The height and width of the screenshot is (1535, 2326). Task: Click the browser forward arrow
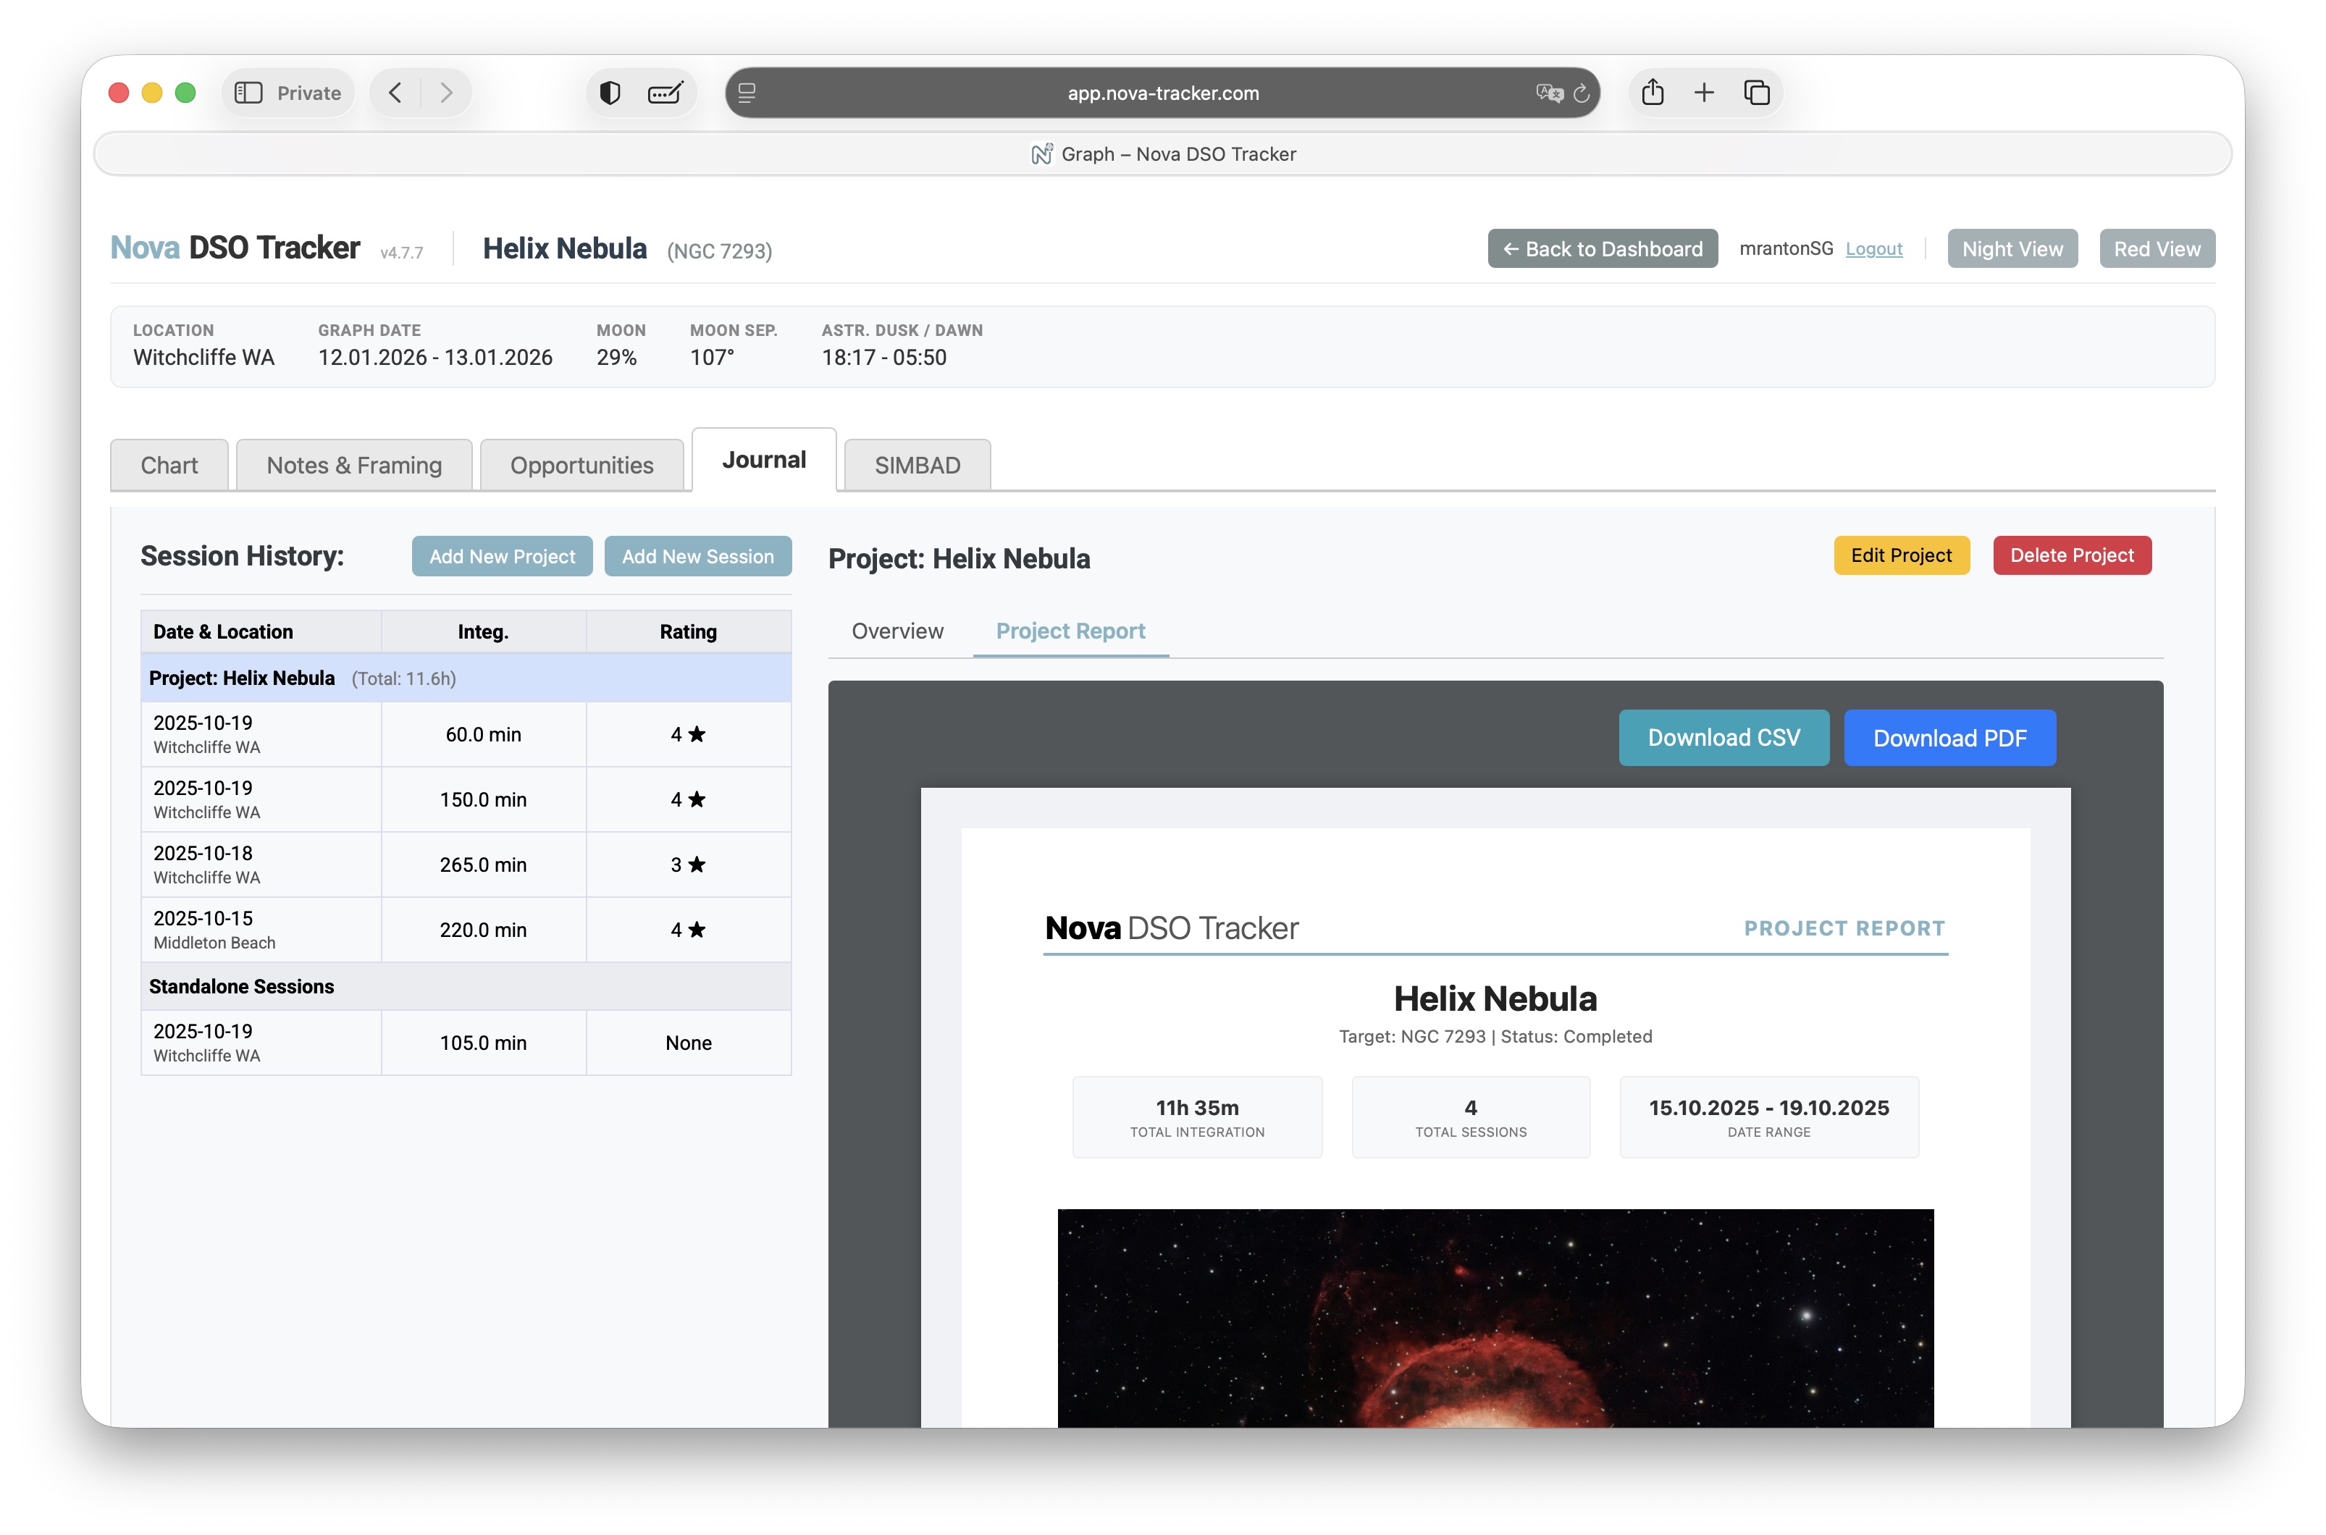[x=446, y=93]
